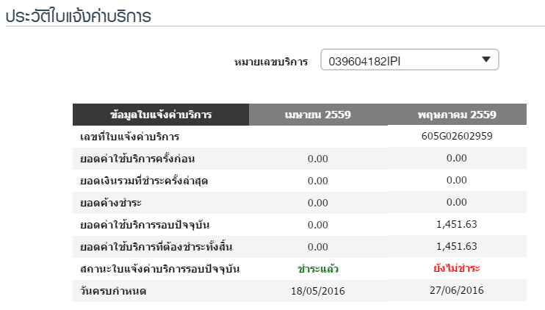The image size is (545, 310).
Task: Click invoice number 605G02602959
Action: [456, 137]
